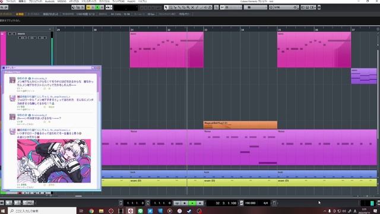Click the 4/4 time signature field
Image resolution: width=380 pixels, height=214 pixels.
click(x=265, y=203)
